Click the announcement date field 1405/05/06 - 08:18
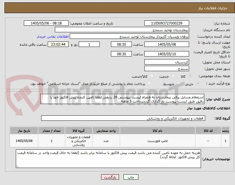This screenshot has width=235, height=185. coord(46,23)
